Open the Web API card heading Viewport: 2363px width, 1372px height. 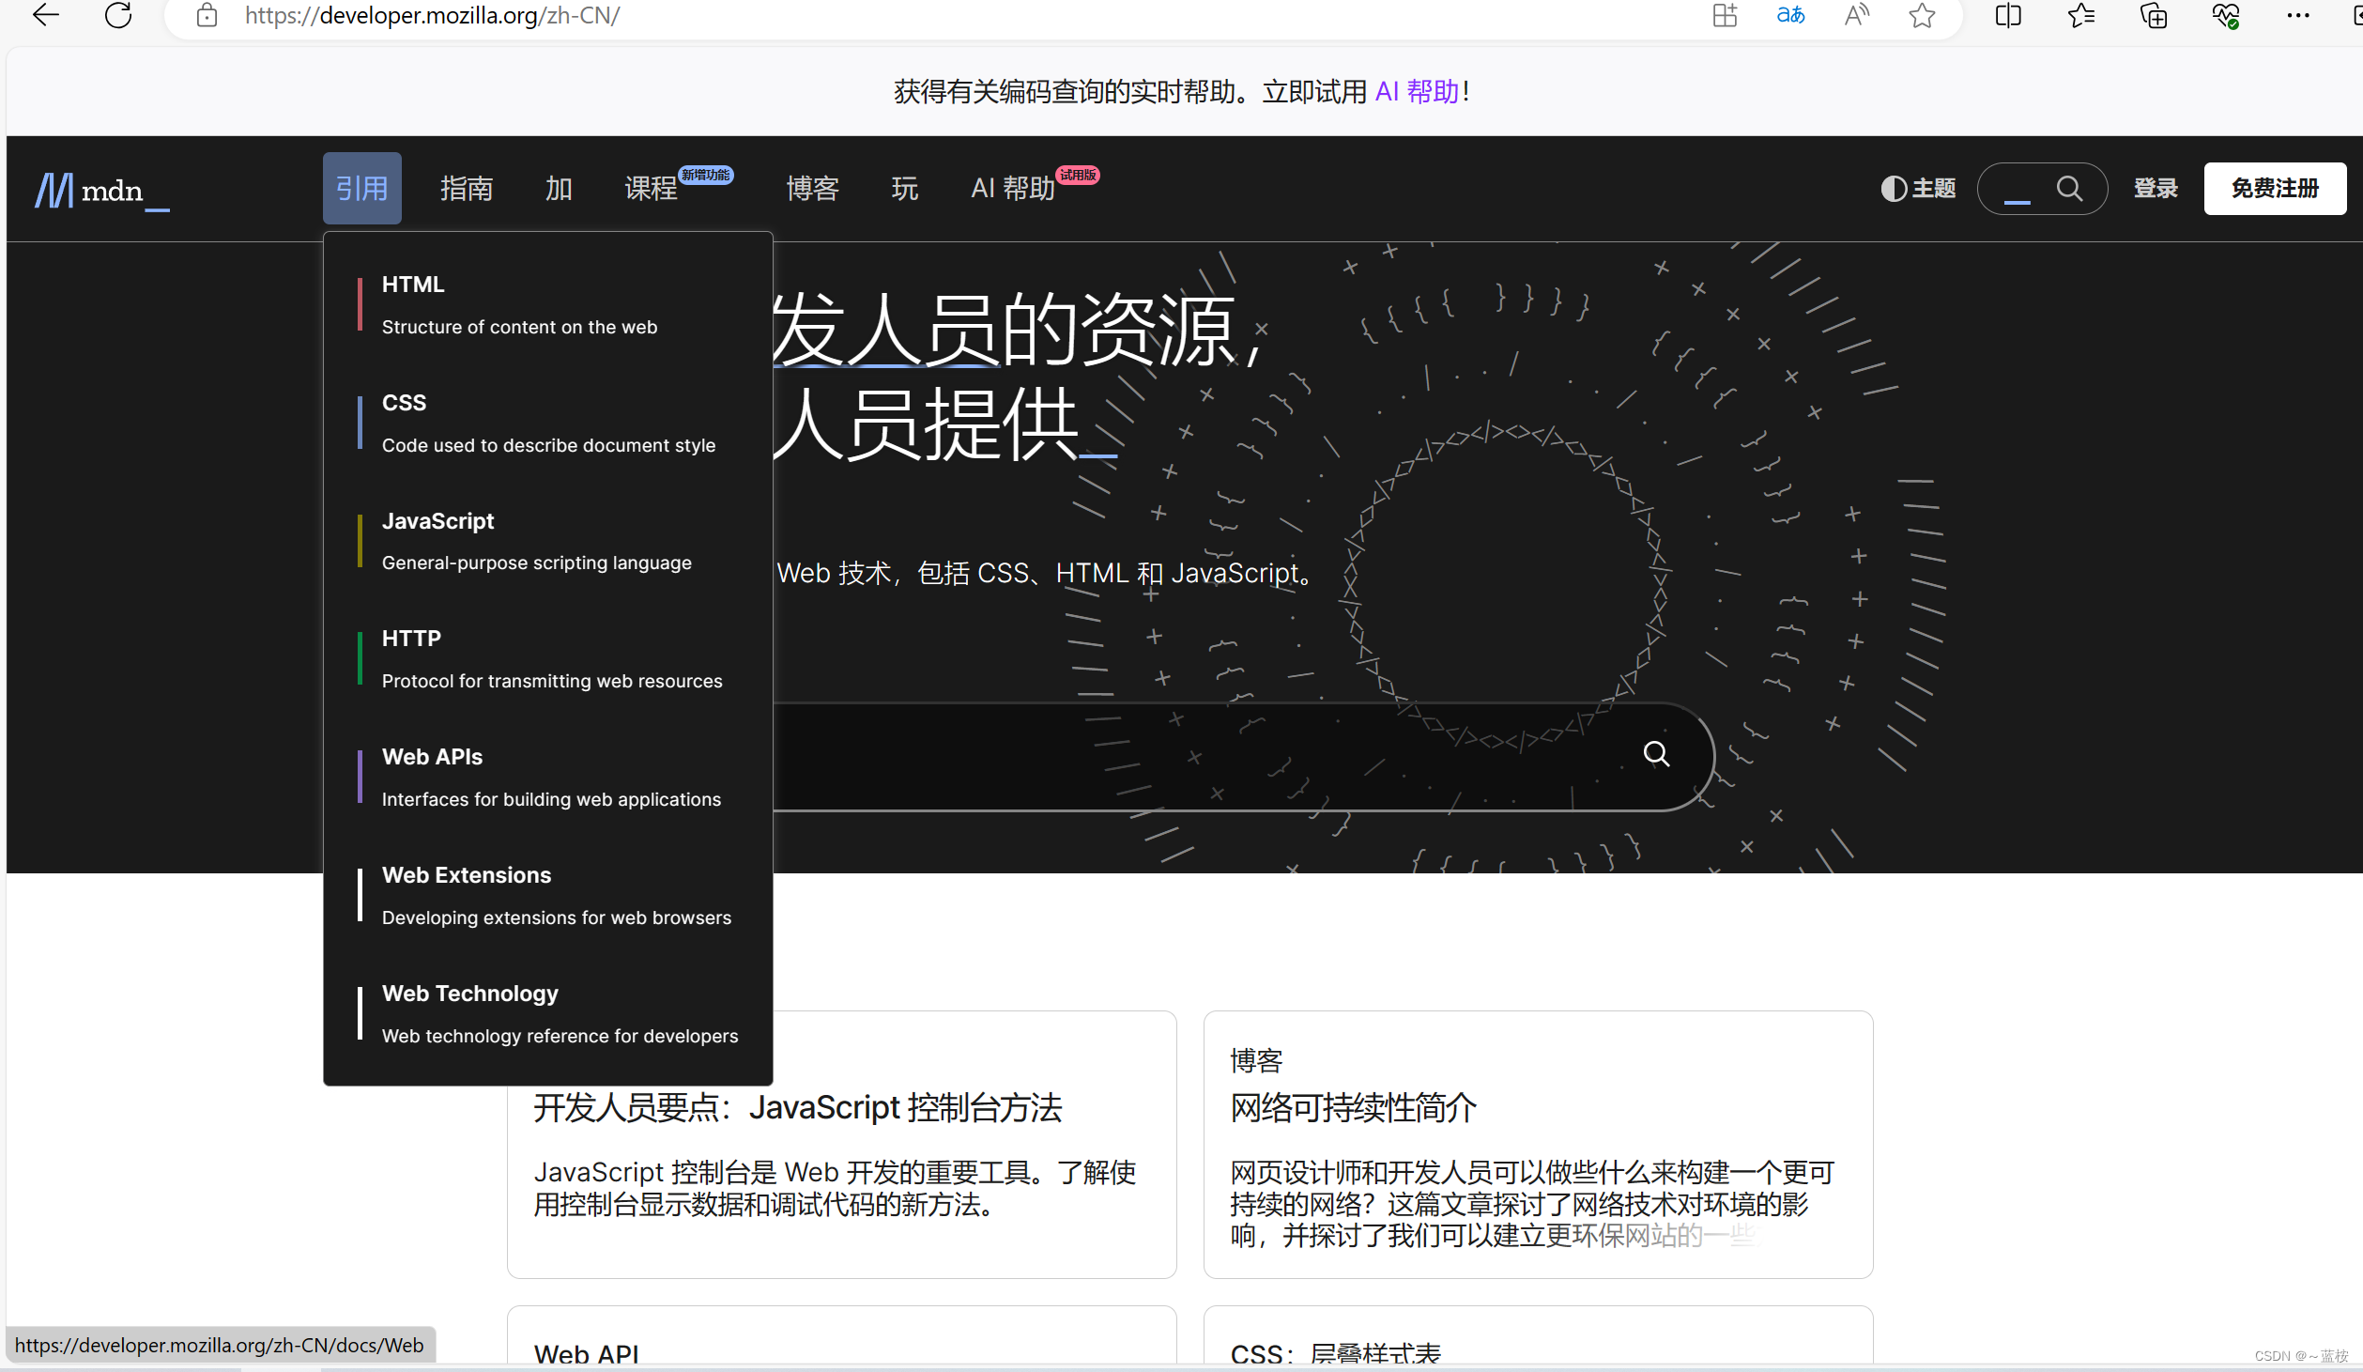click(x=586, y=1354)
